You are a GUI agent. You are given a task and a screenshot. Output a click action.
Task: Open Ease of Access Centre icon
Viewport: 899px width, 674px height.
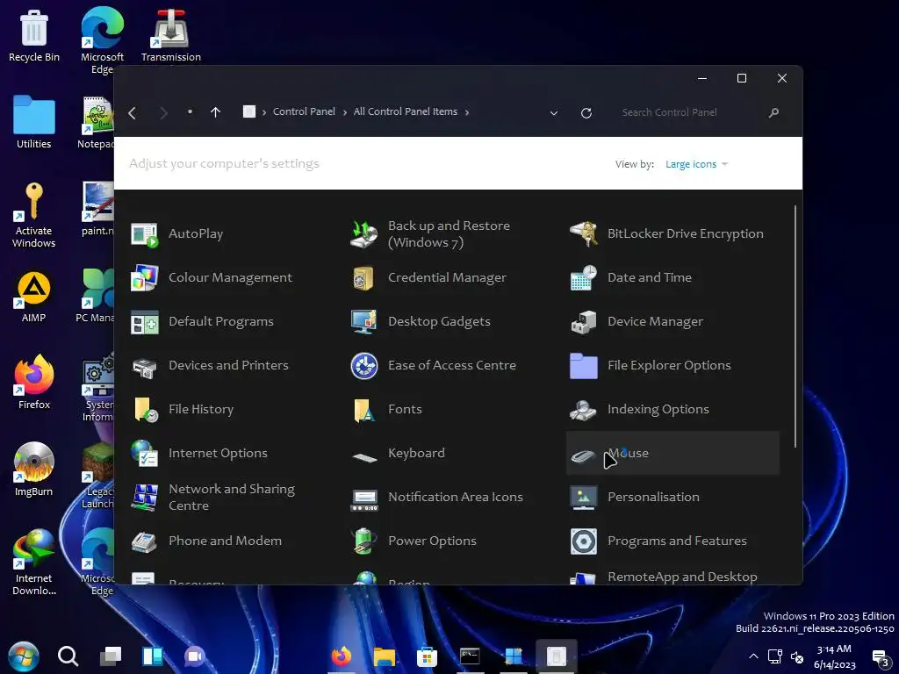coord(364,366)
